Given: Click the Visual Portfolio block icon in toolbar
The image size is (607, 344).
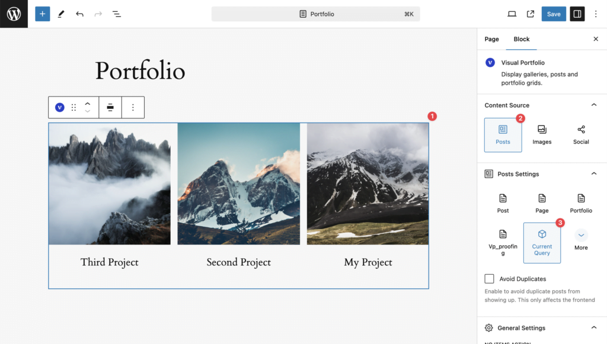Looking at the screenshot, I should (x=60, y=107).
